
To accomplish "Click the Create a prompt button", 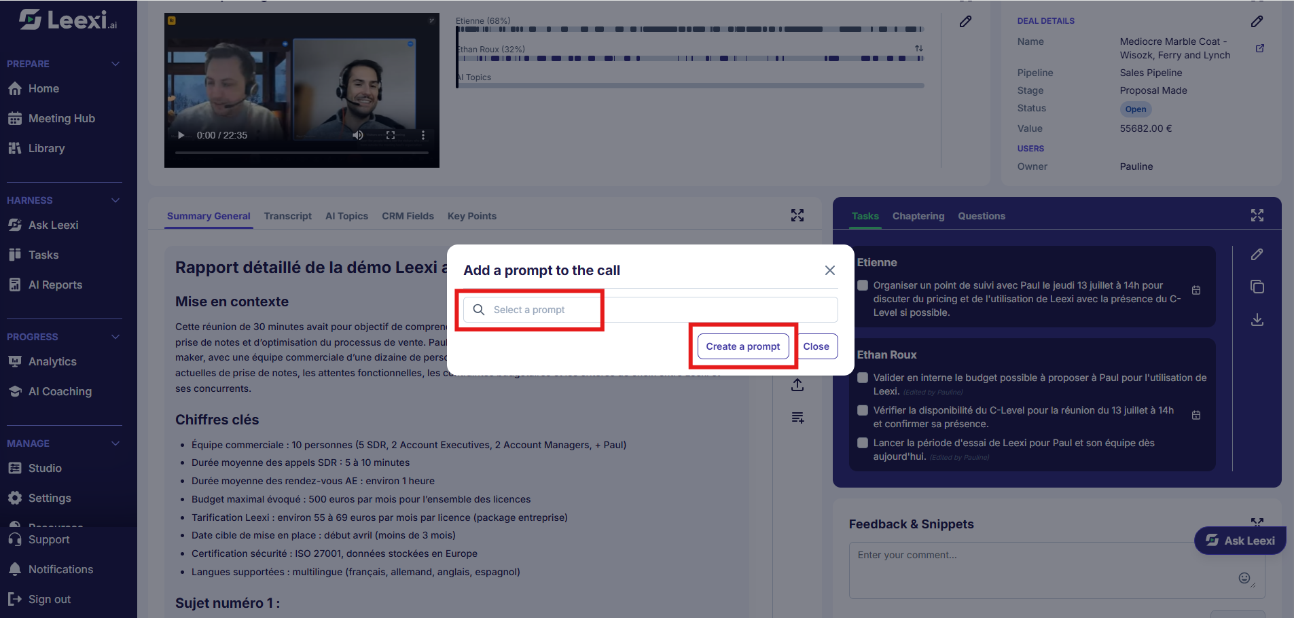I will click(743, 346).
